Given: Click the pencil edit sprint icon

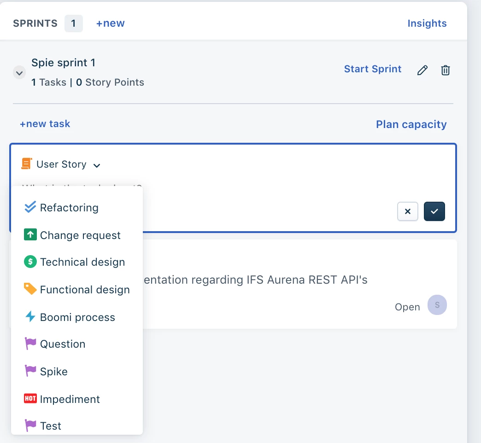Looking at the screenshot, I should tap(422, 70).
